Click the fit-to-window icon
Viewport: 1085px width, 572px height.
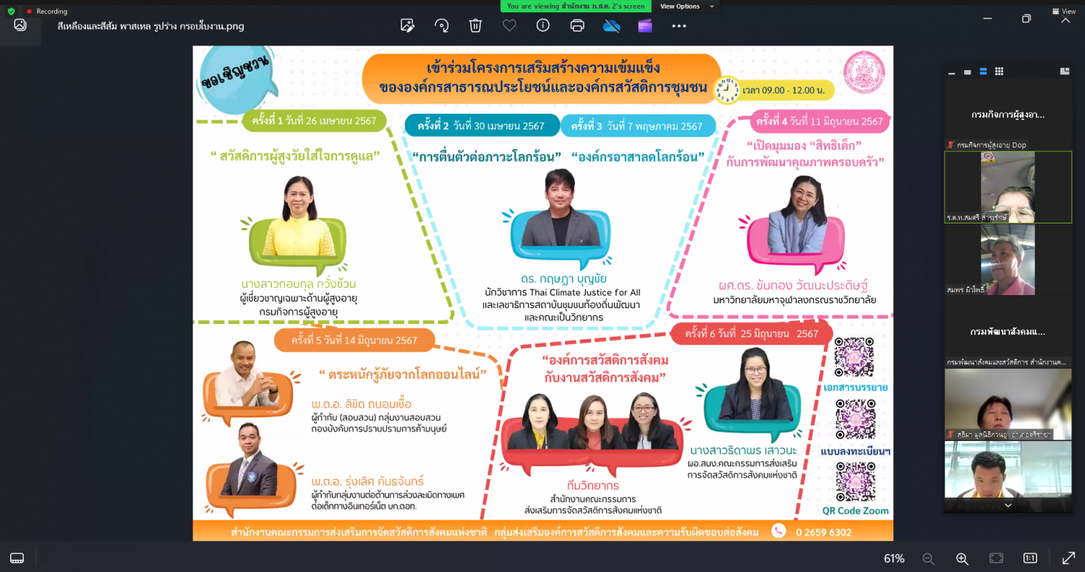pos(996,558)
